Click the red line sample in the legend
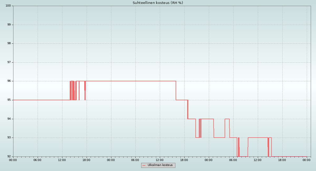Viewport: 316px width, 171px height. pyautogui.click(x=144, y=165)
